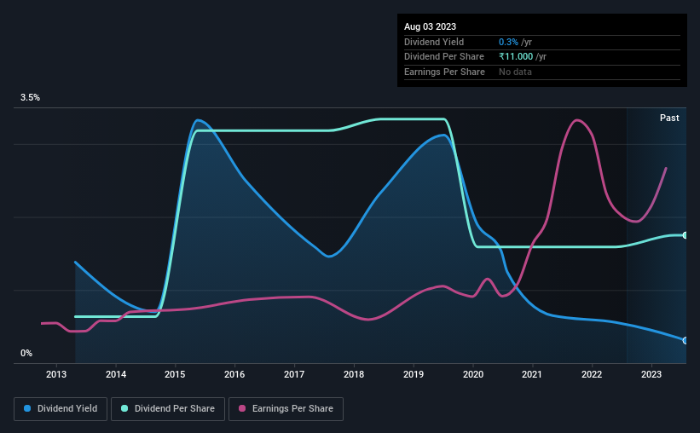Click the blue Dividend Yield legend dot

click(27, 408)
